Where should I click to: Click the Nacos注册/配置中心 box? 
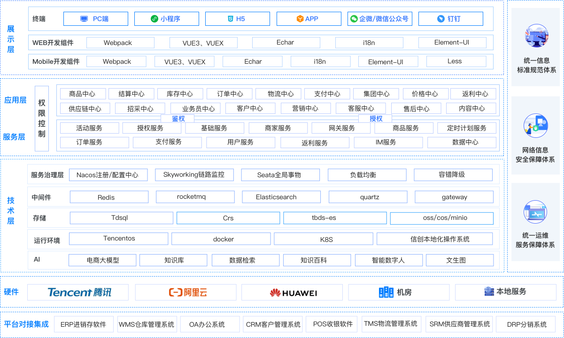pyautogui.click(x=108, y=175)
